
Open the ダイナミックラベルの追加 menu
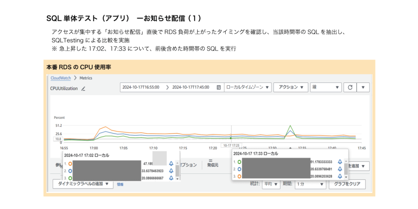click(83, 184)
